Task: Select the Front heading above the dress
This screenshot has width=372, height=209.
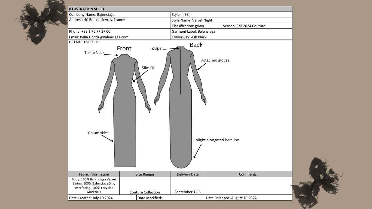Action: point(124,48)
